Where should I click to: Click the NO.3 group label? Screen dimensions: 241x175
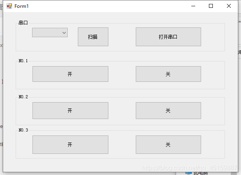23,130
